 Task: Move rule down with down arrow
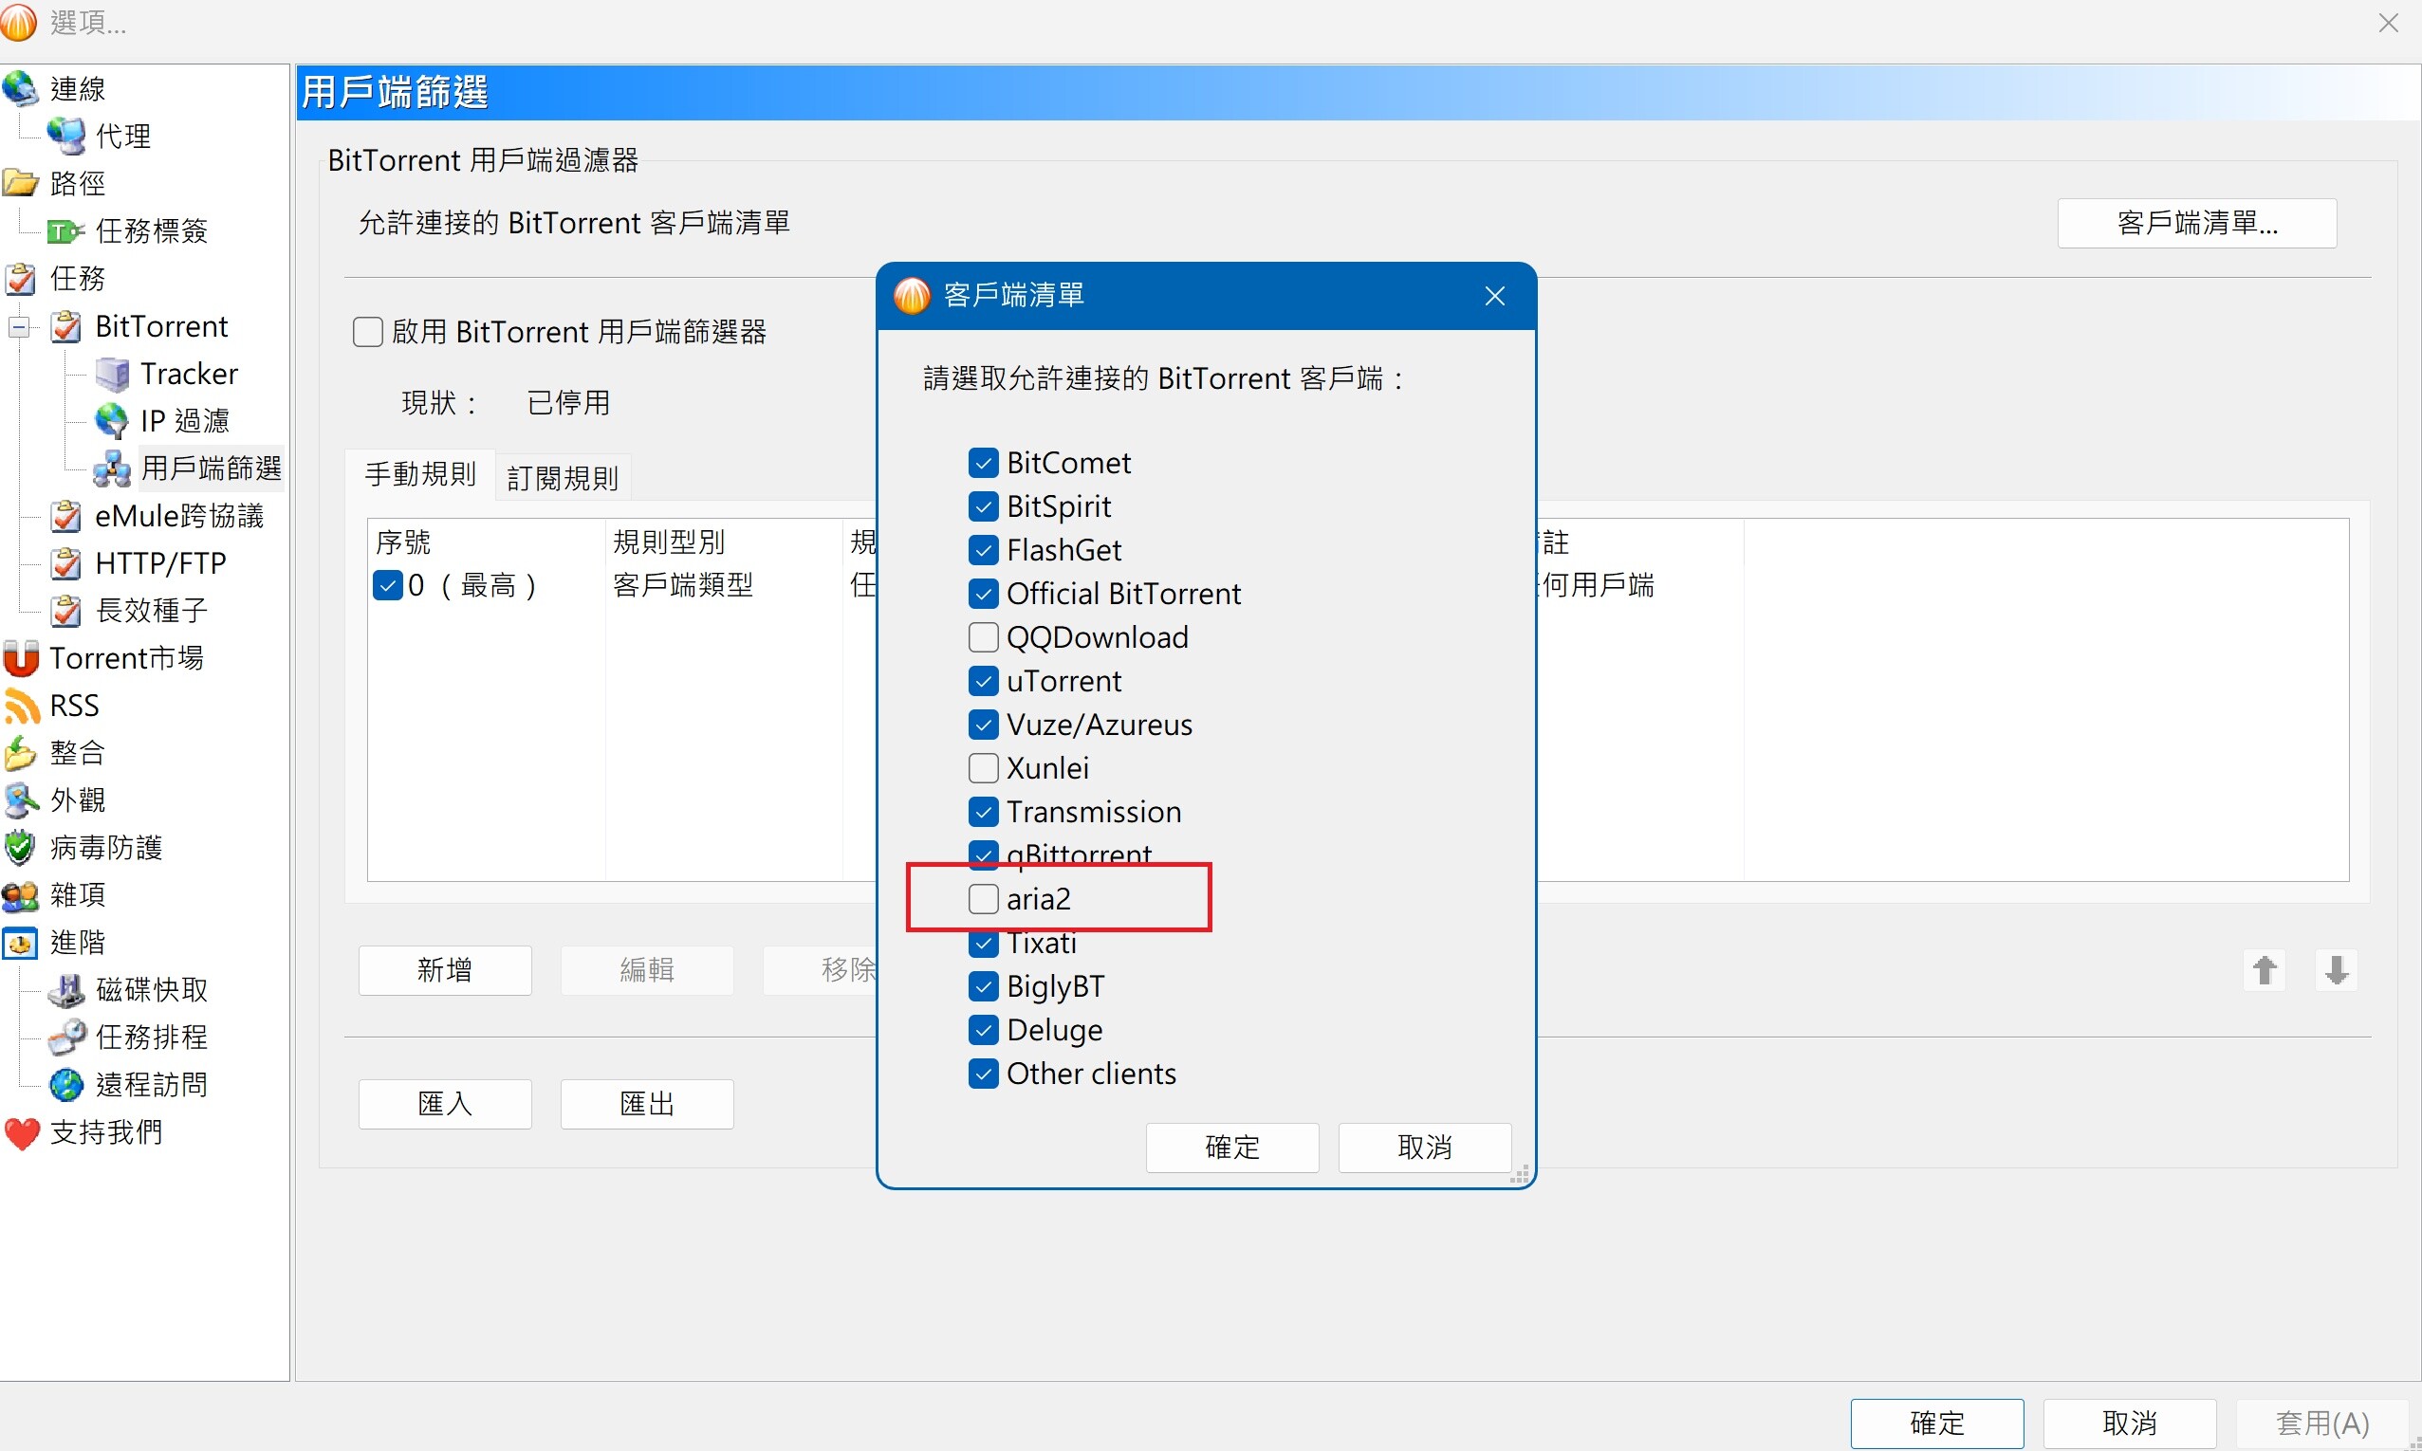coord(2336,970)
